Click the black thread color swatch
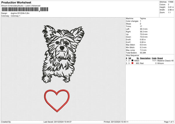The image size is (175, 124). tap(132, 61)
